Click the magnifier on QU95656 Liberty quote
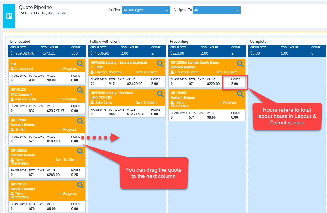 tap(160, 63)
